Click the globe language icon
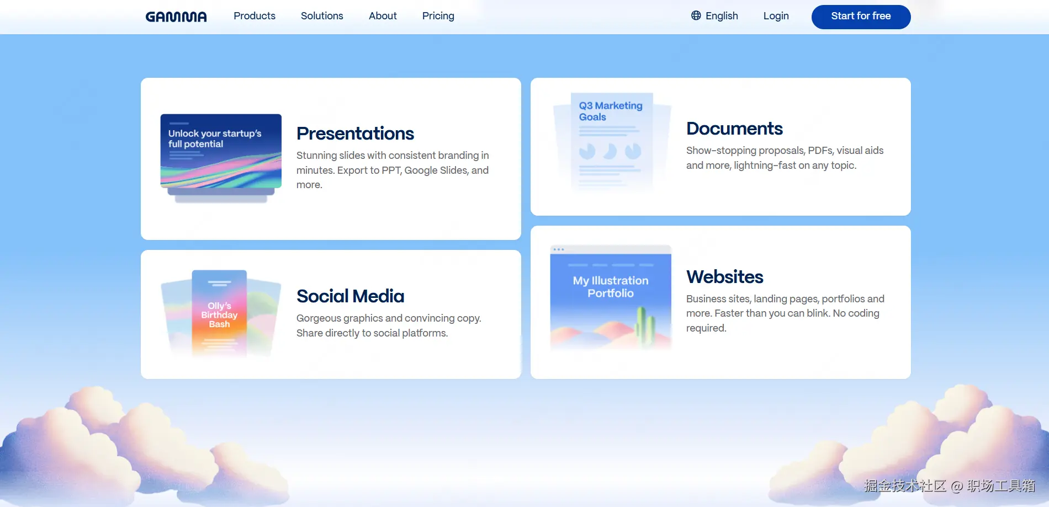Image resolution: width=1049 pixels, height=507 pixels. click(696, 15)
